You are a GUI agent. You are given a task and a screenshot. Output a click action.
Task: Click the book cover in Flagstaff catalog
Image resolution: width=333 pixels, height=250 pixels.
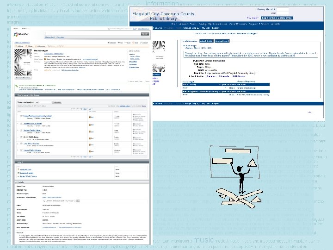coord(159,56)
